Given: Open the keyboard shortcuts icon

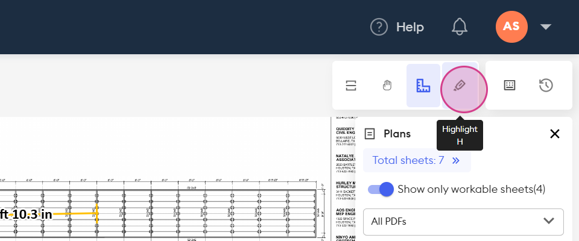Looking at the screenshot, I should (x=510, y=86).
